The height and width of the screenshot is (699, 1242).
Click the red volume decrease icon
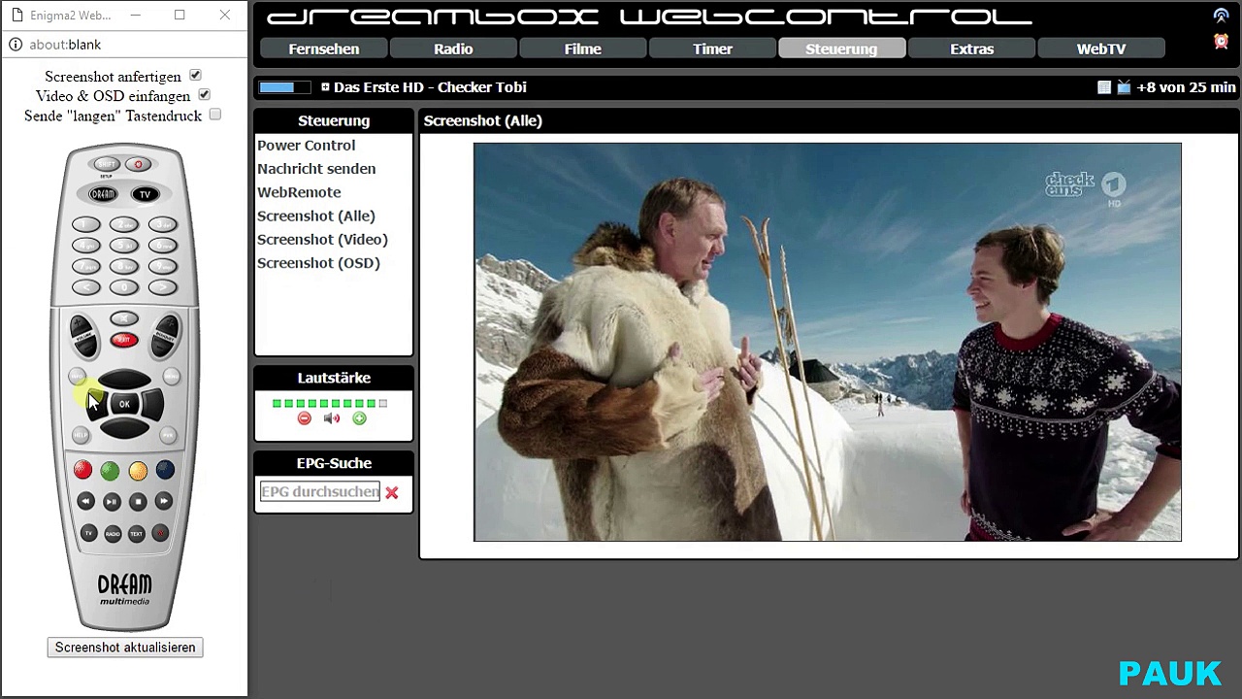click(x=304, y=418)
